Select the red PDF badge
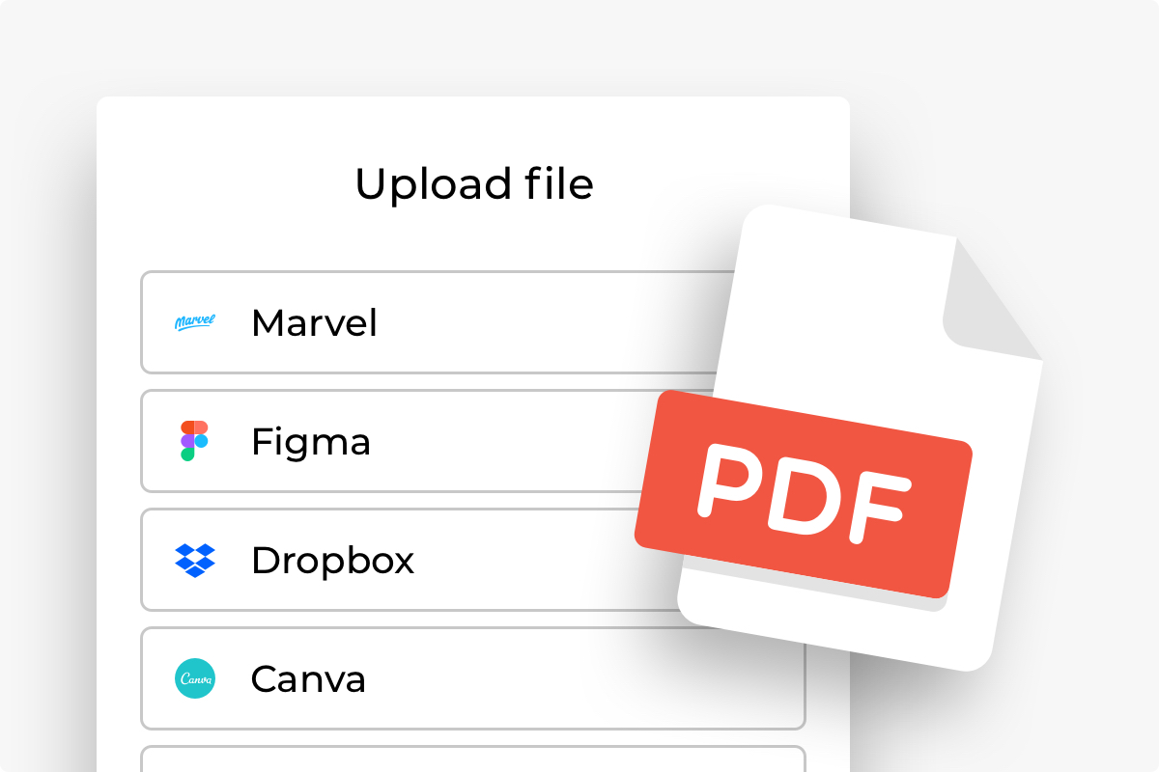 click(x=804, y=494)
